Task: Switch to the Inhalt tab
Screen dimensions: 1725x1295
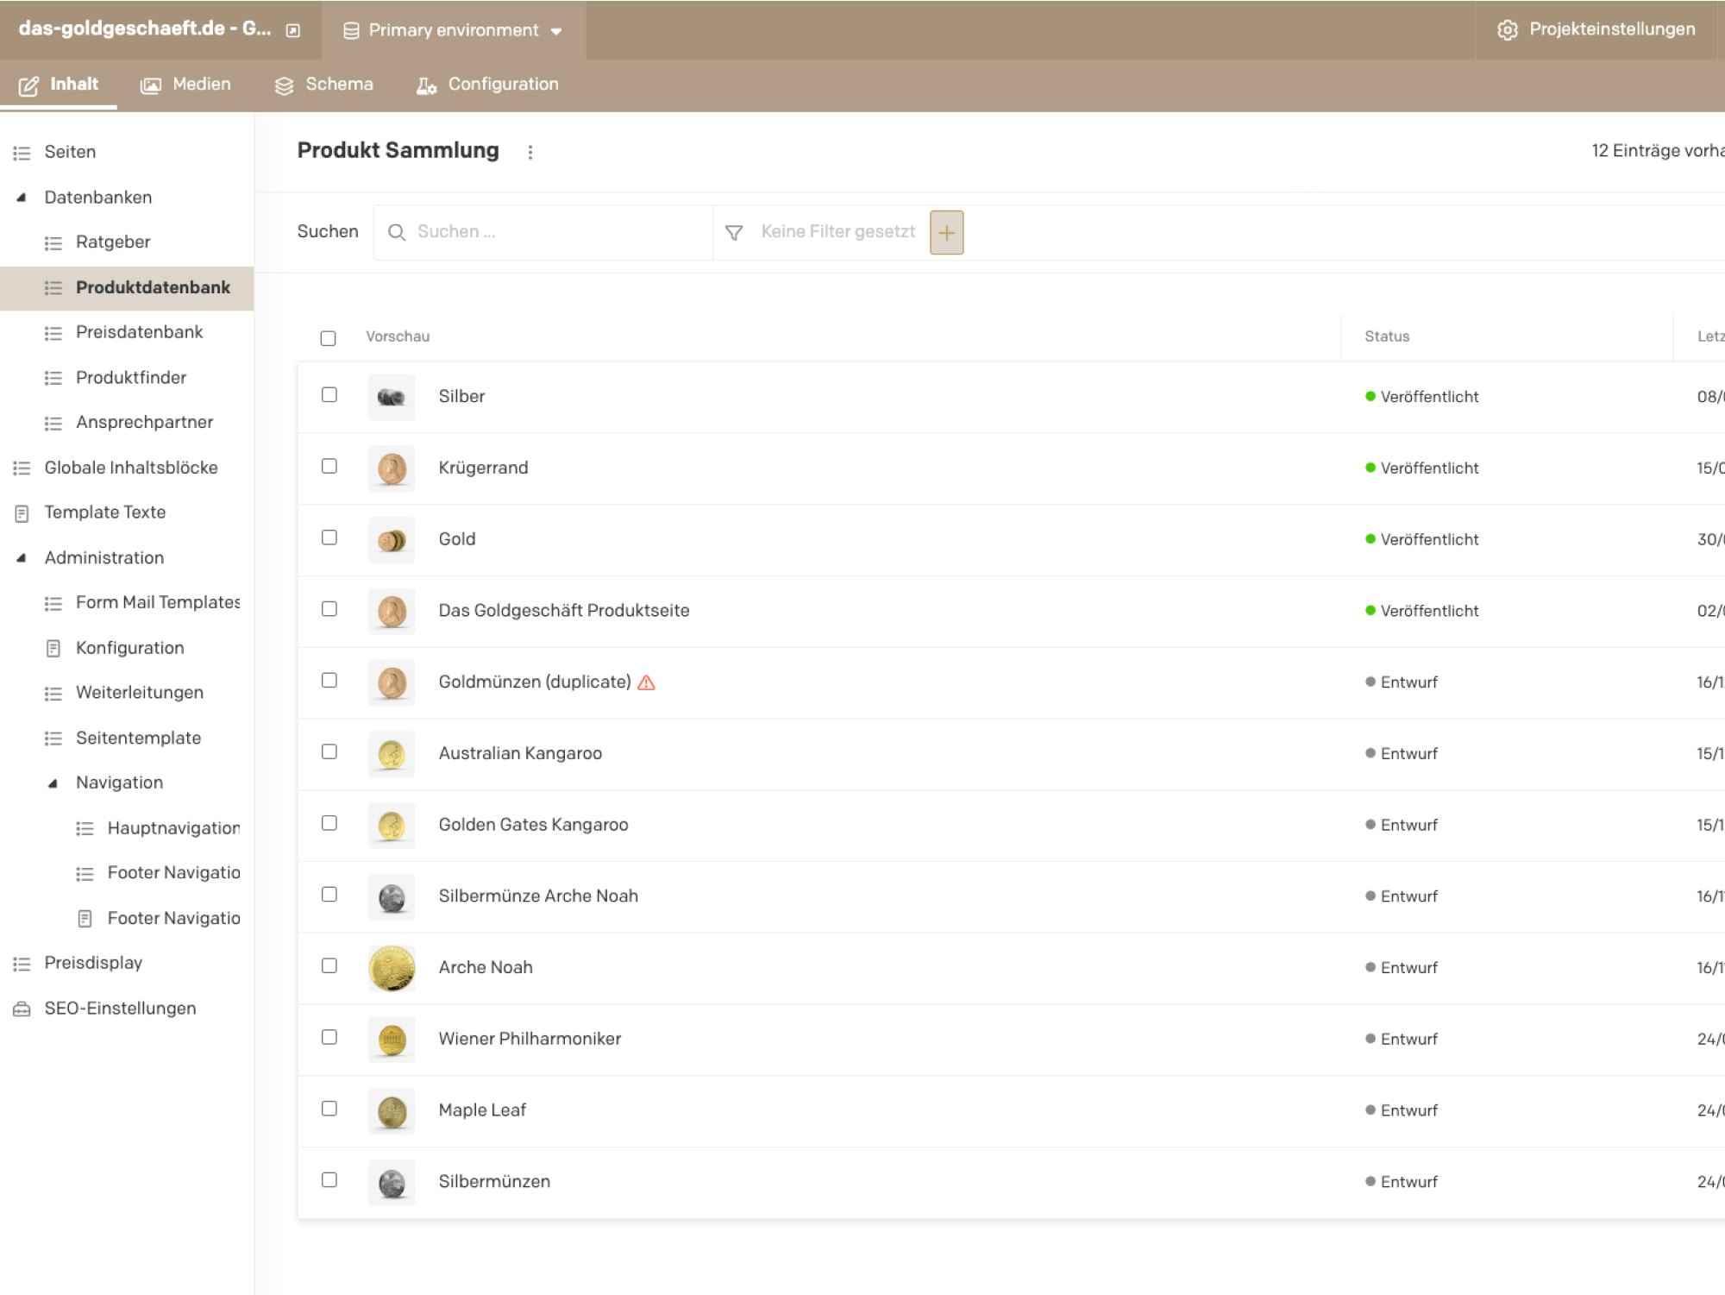Action: point(59,85)
